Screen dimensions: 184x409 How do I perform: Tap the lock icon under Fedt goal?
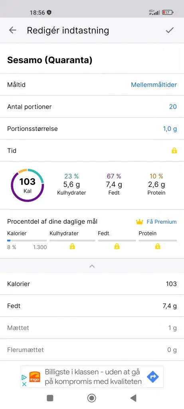(117, 246)
